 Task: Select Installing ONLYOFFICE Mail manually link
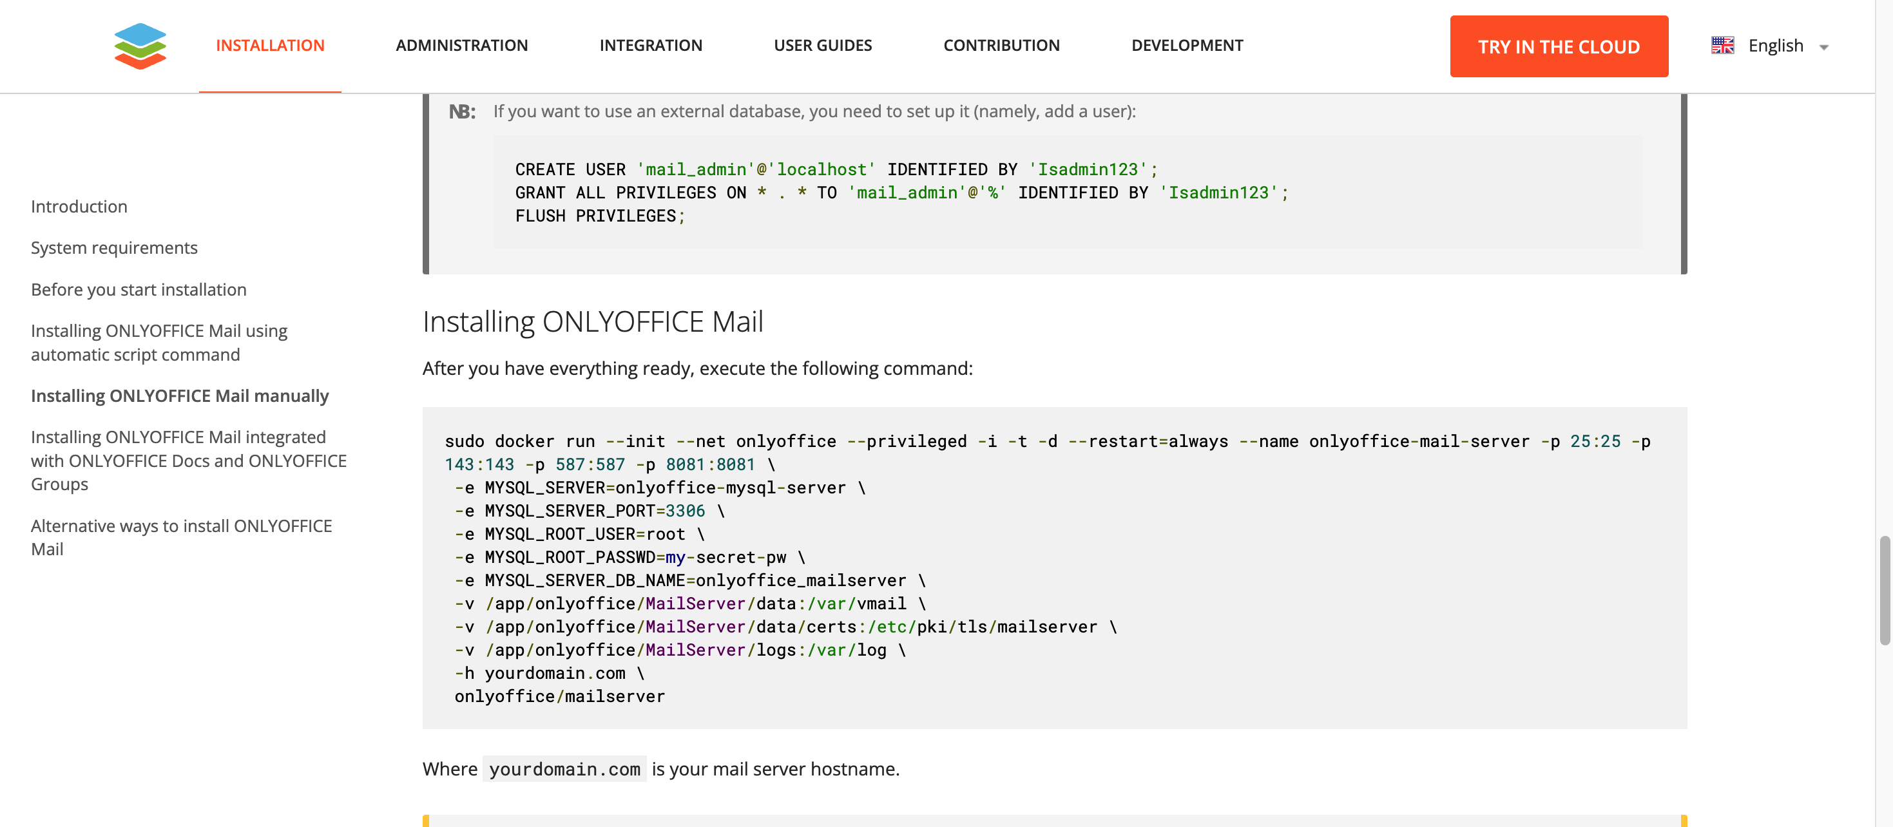coord(179,396)
